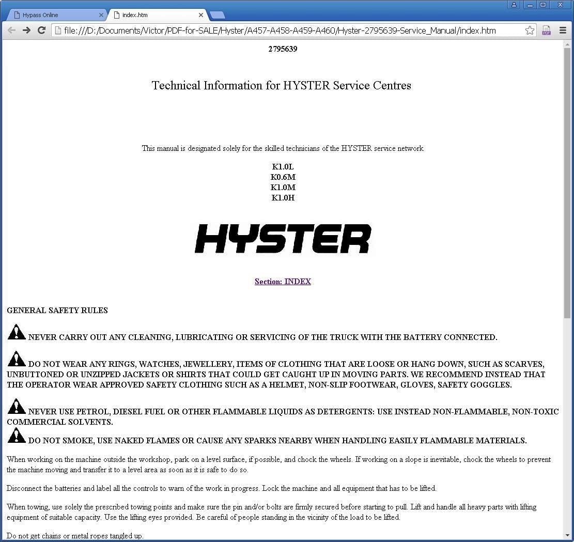Click the model name K1.0M
574x542 pixels.
click(x=283, y=187)
